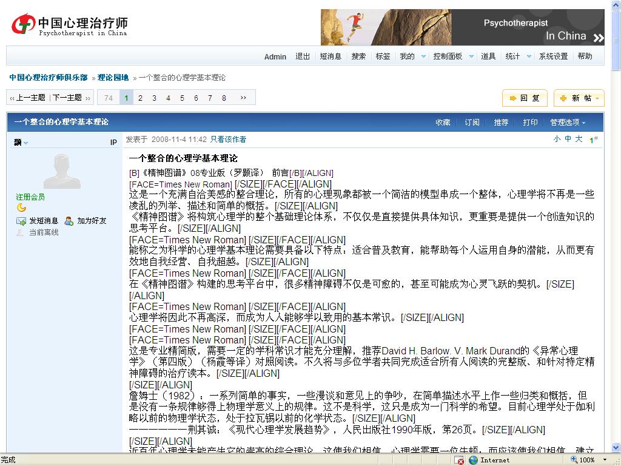Click the browser vertical scrollbar thumb

616,39
